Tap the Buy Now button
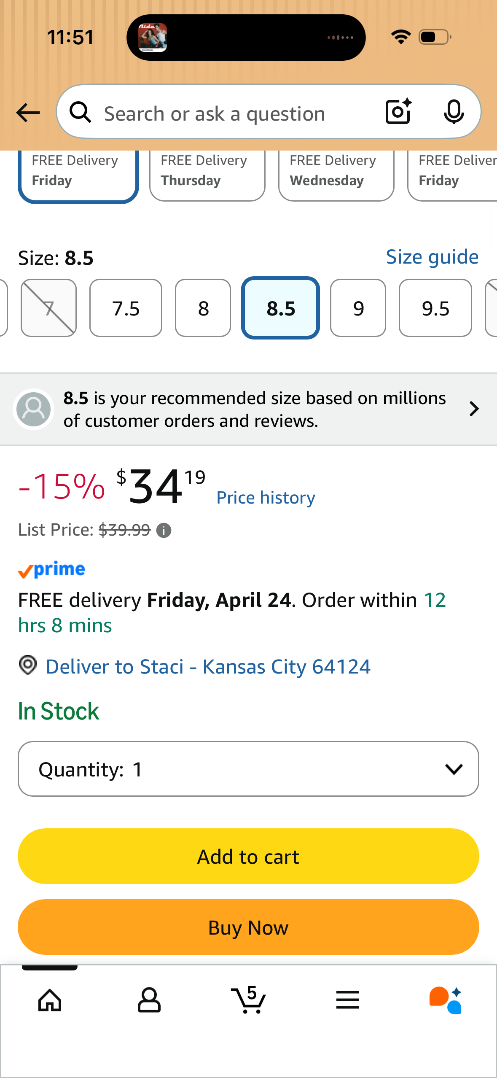 [248, 927]
